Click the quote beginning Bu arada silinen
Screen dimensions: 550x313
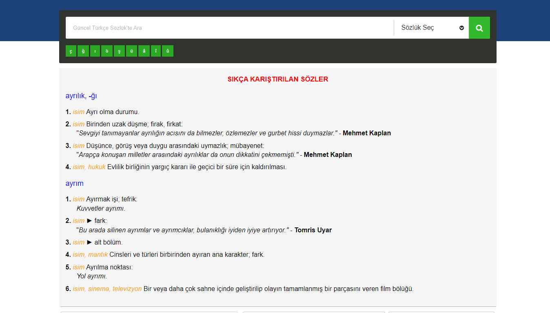[182, 230]
